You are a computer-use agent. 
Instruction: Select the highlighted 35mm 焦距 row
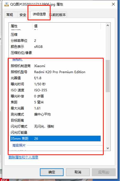pyautogui.click(x=55, y=139)
